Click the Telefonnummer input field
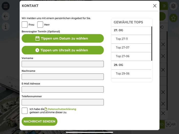Viewport: 179px width, 134px height. point(63,102)
